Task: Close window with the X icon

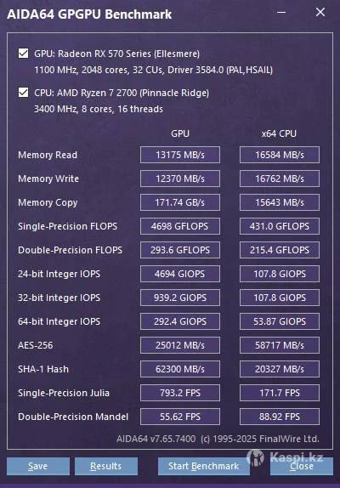Action: tap(320, 13)
